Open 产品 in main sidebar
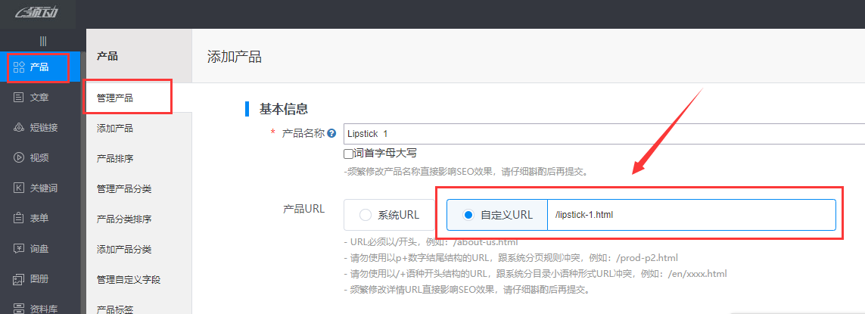 (x=39, y=67)
